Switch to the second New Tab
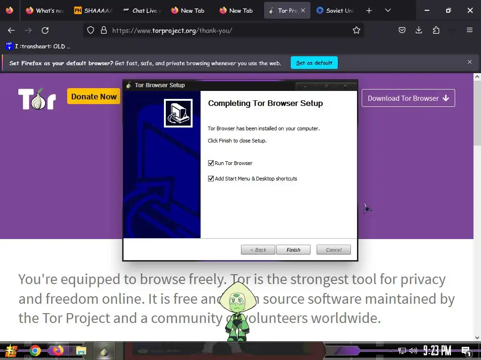 [236, 11]
